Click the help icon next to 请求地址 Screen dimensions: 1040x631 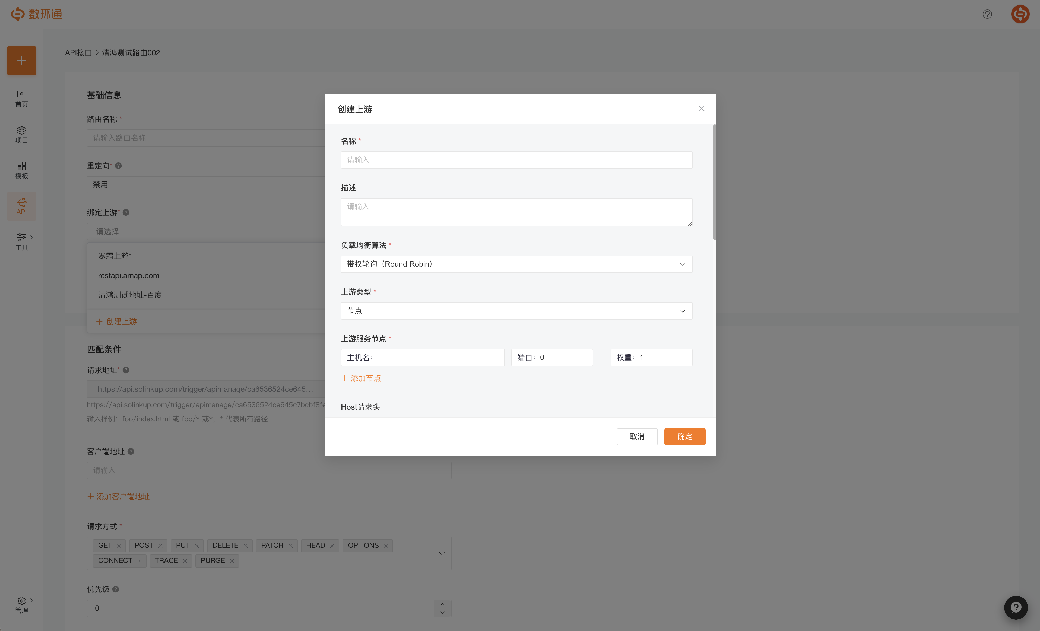tap(126, 370)
